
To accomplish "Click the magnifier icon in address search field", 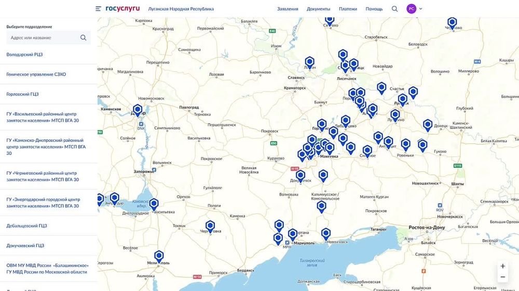I will click(84, 38).
